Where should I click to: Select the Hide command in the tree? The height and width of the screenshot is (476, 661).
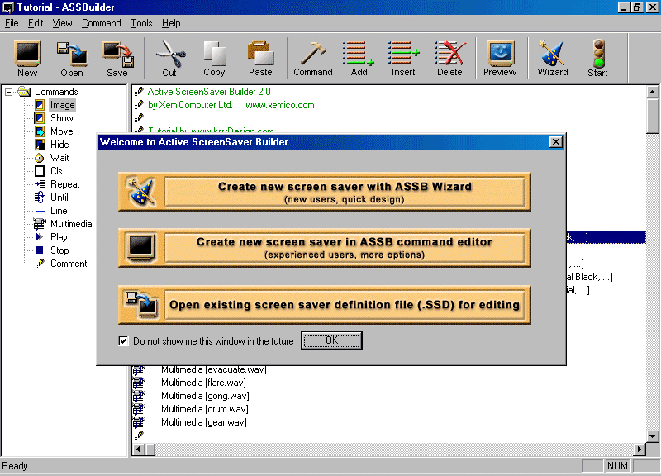[x=59, y=145]
